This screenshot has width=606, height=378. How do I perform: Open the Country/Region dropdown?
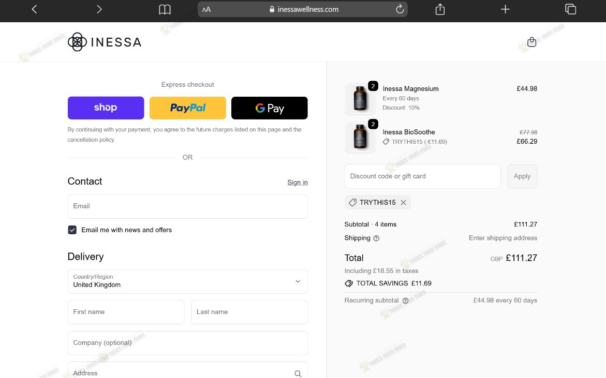pos(188,281)
